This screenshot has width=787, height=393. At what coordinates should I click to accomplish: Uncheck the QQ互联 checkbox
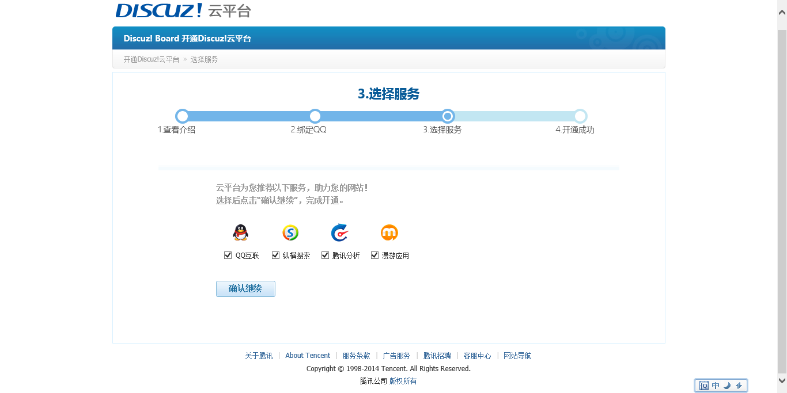click(228, 255)
